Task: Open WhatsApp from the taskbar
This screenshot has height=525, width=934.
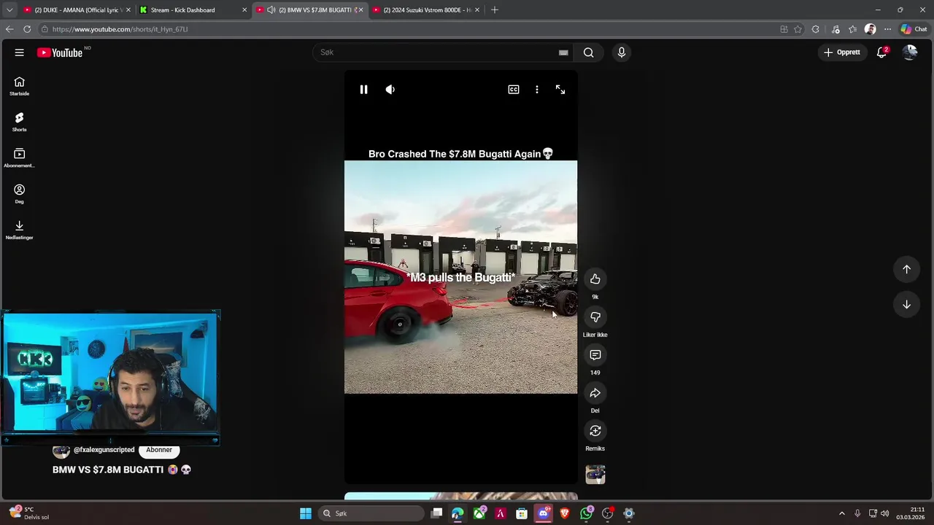Action: 586,513
